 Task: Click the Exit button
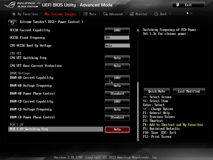(x=188, y=5)
